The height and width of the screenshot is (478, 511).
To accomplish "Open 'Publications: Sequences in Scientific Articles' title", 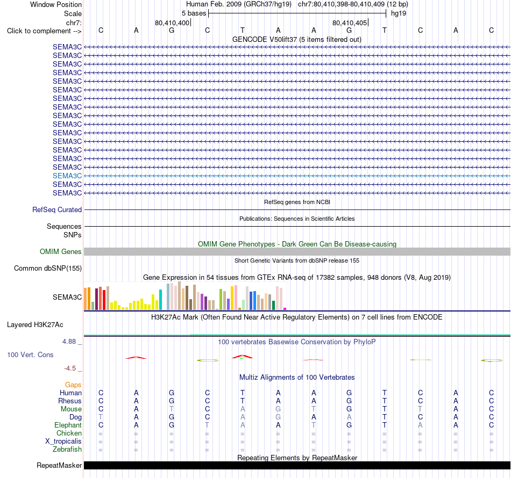I will pyautogui.click(x=297, y=219).
